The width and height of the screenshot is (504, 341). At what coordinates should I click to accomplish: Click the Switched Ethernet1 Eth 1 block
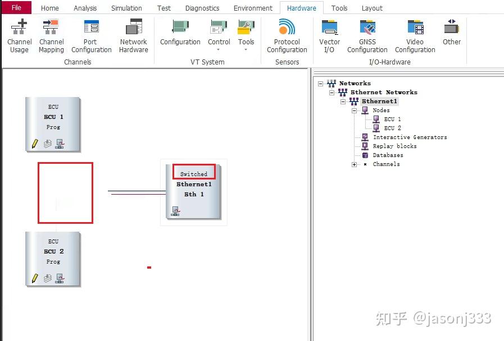193,191
